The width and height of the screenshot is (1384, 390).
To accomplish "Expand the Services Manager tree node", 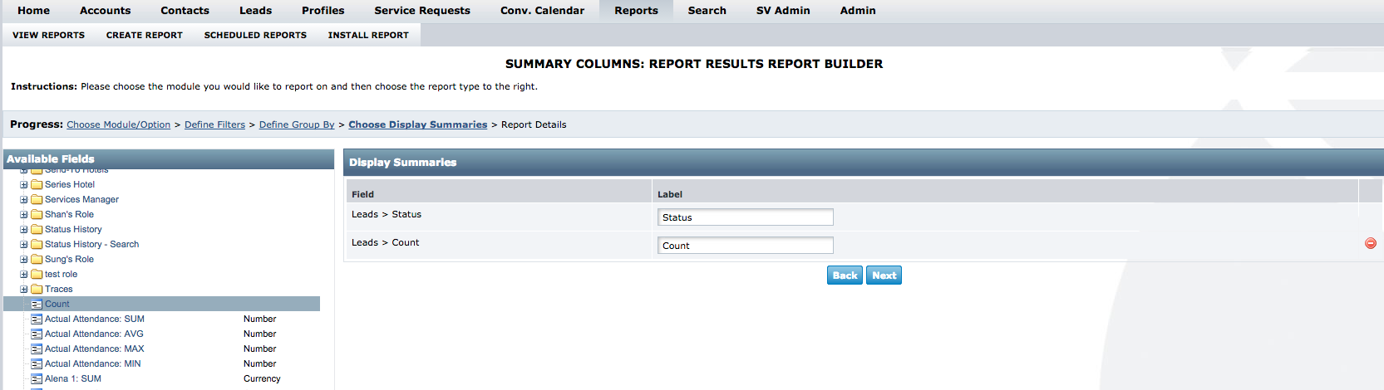I will 24,199.
